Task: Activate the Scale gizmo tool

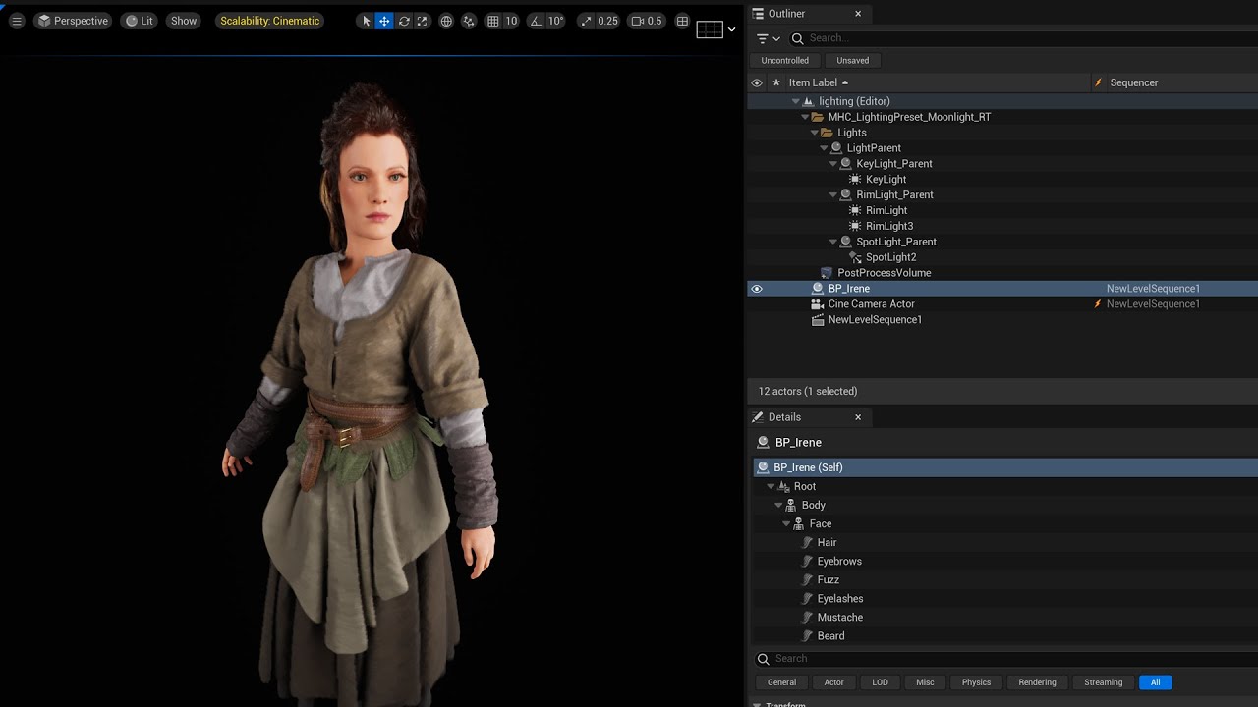Action: click(x=423, y=21)
